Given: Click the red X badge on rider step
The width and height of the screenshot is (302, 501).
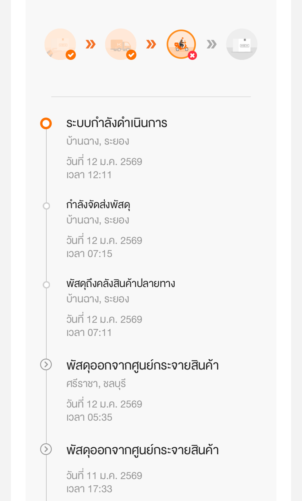Looking at the screenshot, I should click(x=193, y=55).
